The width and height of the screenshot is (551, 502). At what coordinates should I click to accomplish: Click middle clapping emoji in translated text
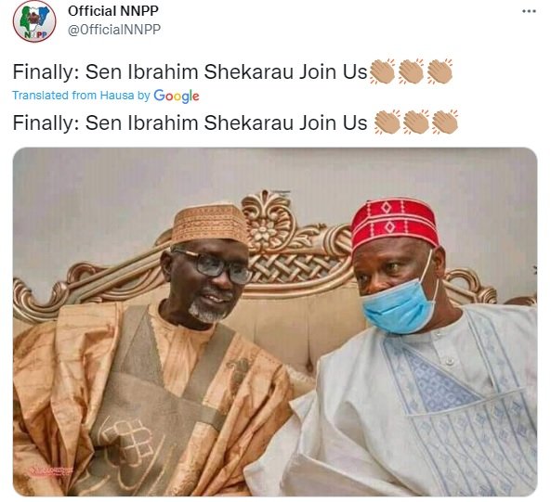pos(415,122)
